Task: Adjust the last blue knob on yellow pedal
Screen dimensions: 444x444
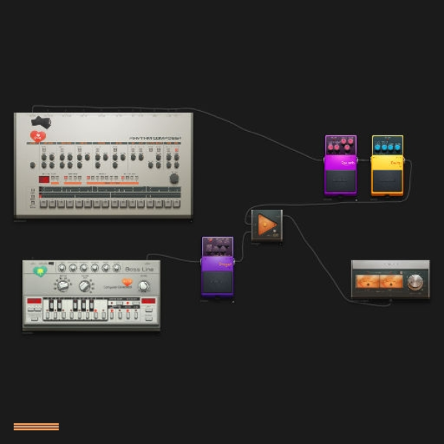Action: tap(397, 147)
